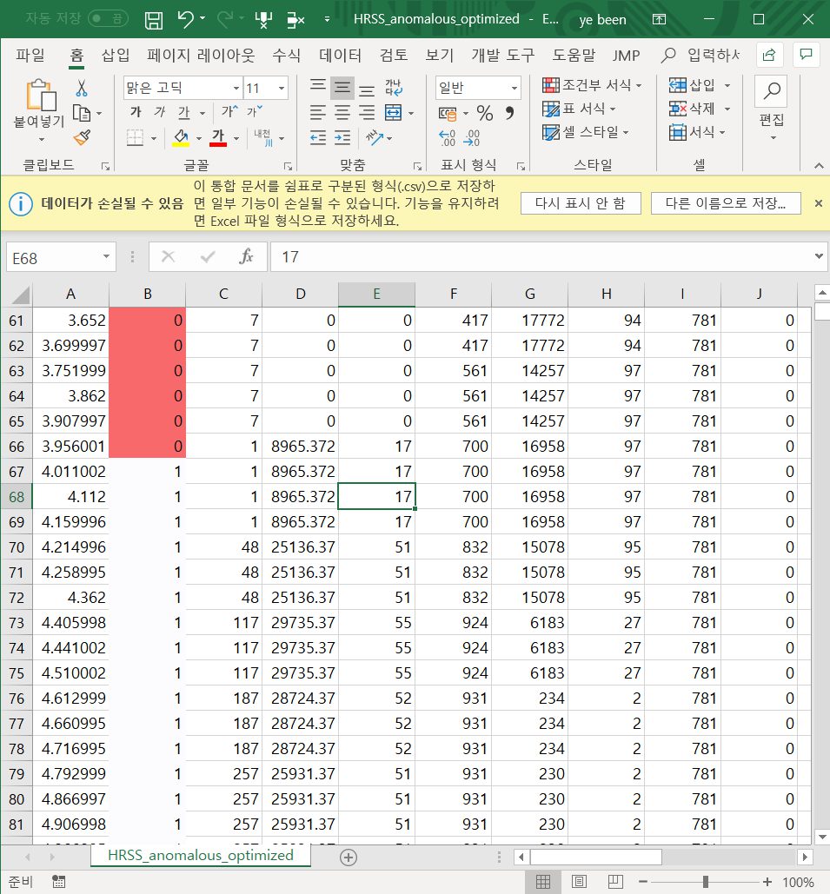Click the Merge and Center icon
This screenshot has width=830, height=894.
[394, 112]
